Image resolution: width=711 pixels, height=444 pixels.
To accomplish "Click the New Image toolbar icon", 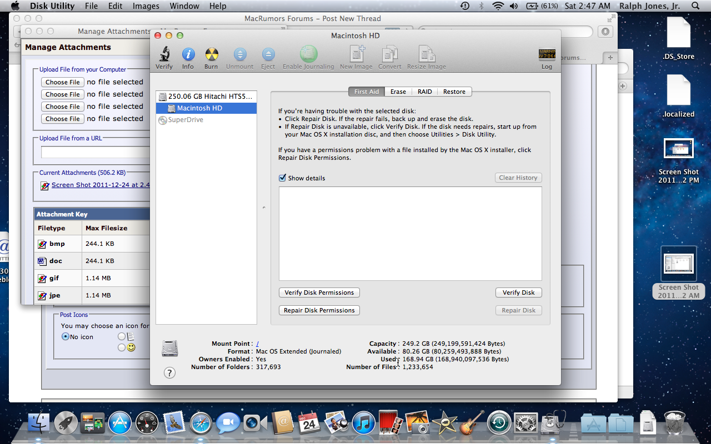I will [x=356, y=54].
